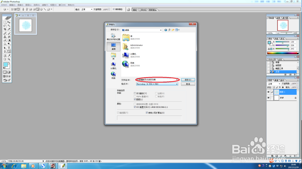
Task: Open the 保存在 location dropdown
Action: [161, 30]
